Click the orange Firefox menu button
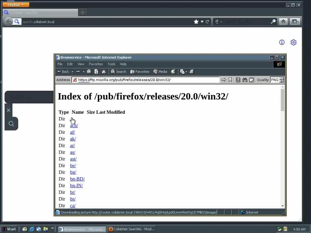 (16, 5)
